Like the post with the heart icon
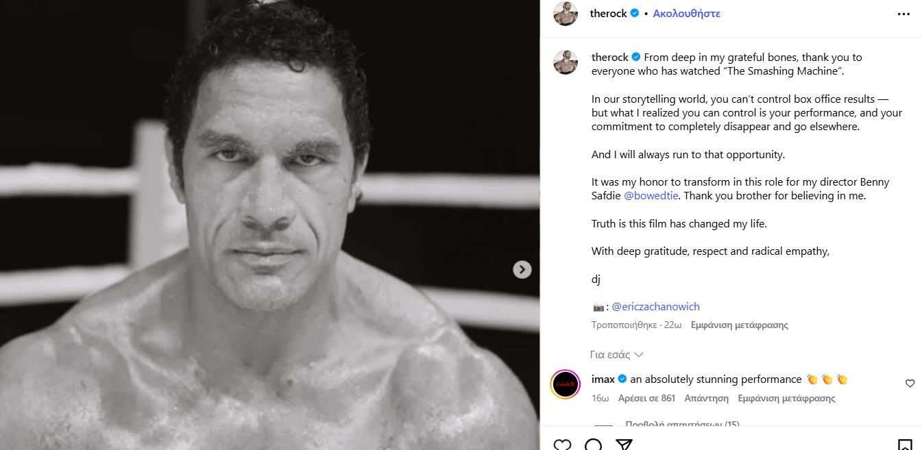 (562, 445)
